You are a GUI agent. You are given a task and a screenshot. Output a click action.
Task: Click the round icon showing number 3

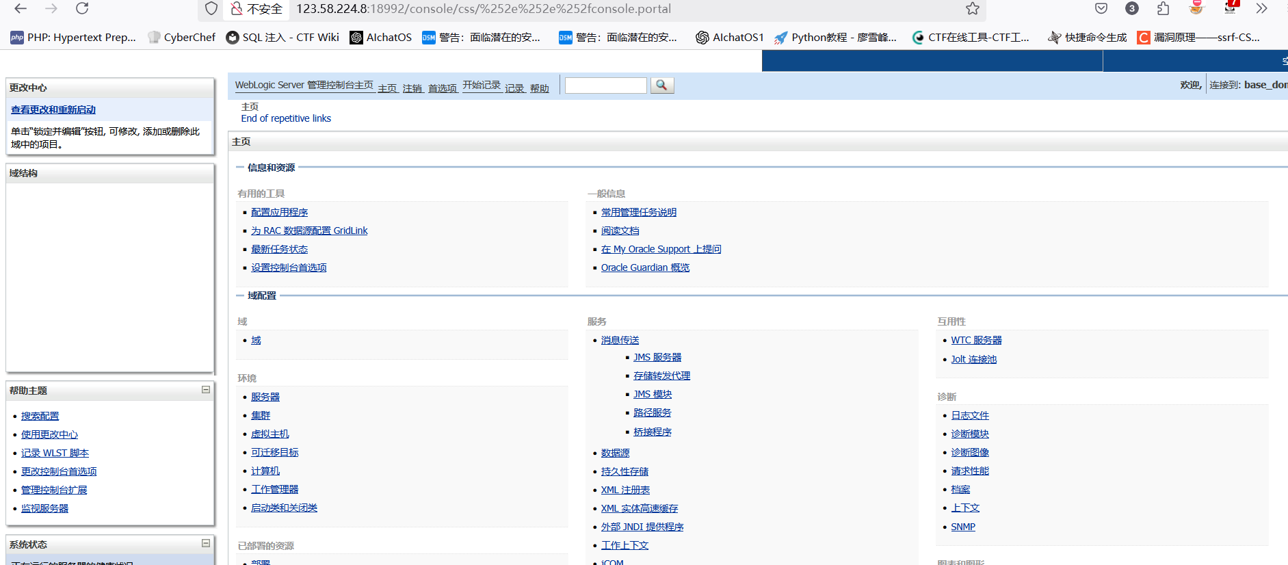click(x=1132, y=9)
